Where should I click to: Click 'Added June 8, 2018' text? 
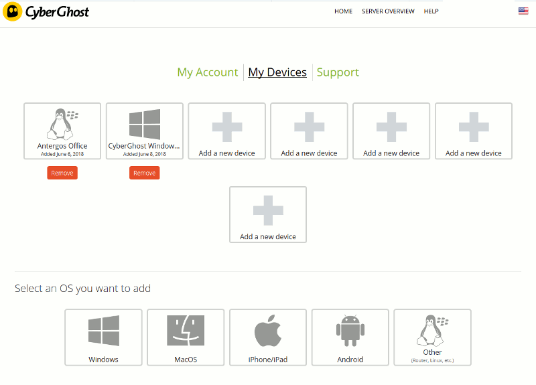[x=144, y=154]
